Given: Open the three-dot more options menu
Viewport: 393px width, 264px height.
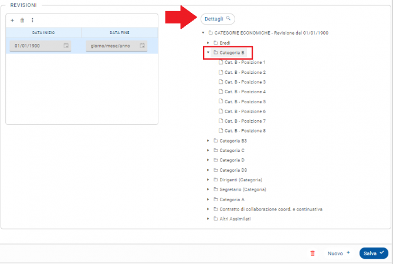Looking at the screenshot, I should [32, 21].
